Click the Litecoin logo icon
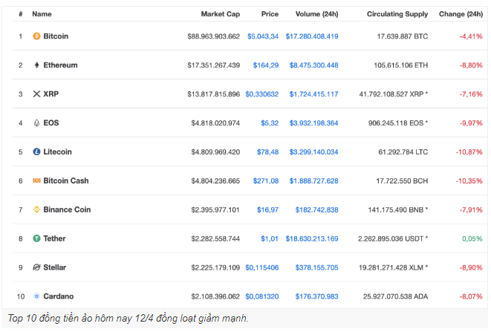Screen dimensions: 491x332 (x=36, y=152)
